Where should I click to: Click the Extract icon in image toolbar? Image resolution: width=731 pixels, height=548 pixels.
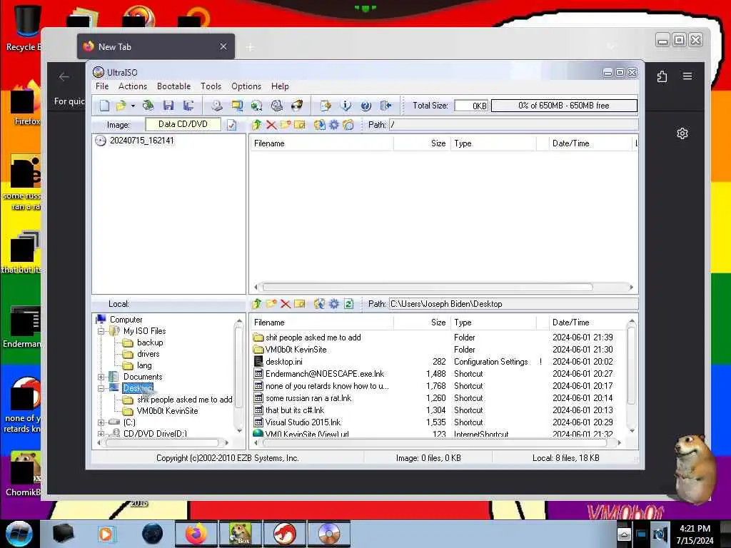coord(319,125)
